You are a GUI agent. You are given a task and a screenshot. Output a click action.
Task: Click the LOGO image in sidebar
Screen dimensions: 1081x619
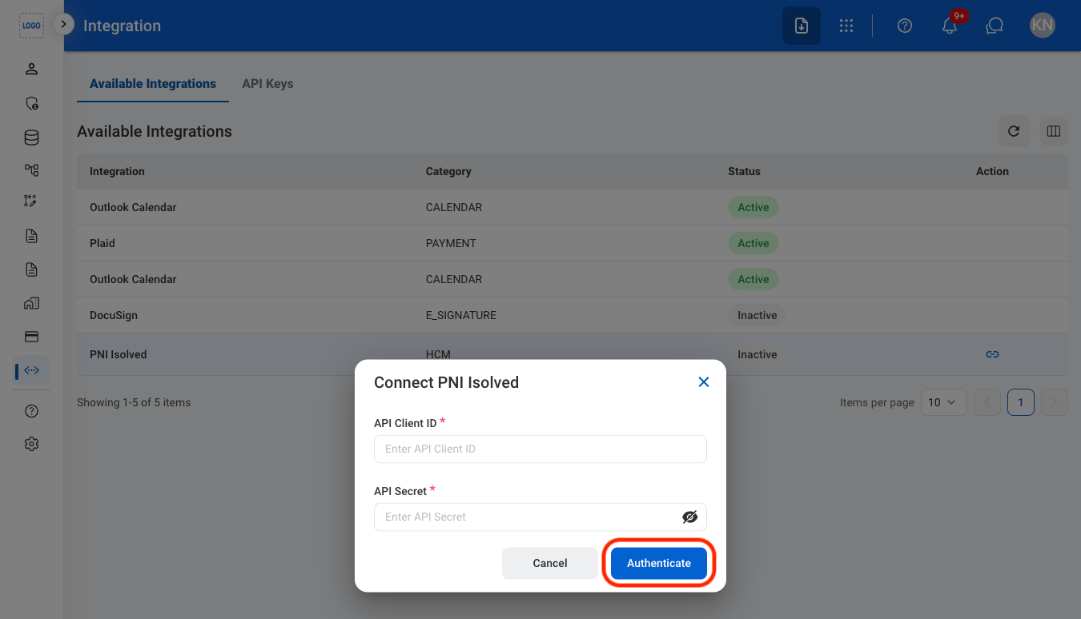pos(31,26)
